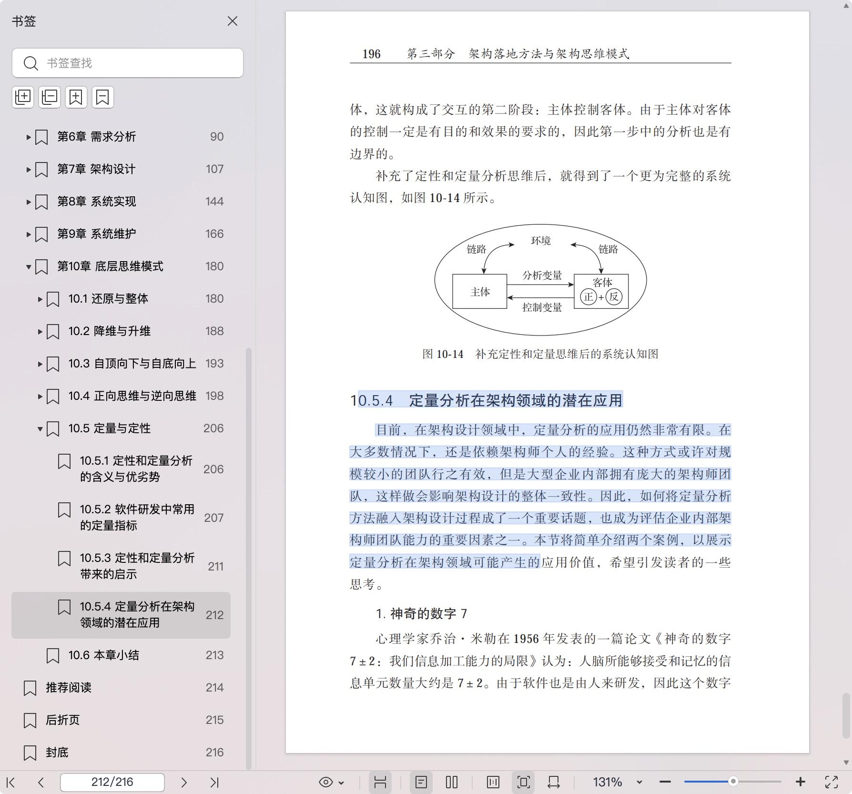Viewport: 852px width, 794px height.
Task: Open 10.5.2 软件研发中常用的定量指标
Action: tap(137, 518)
